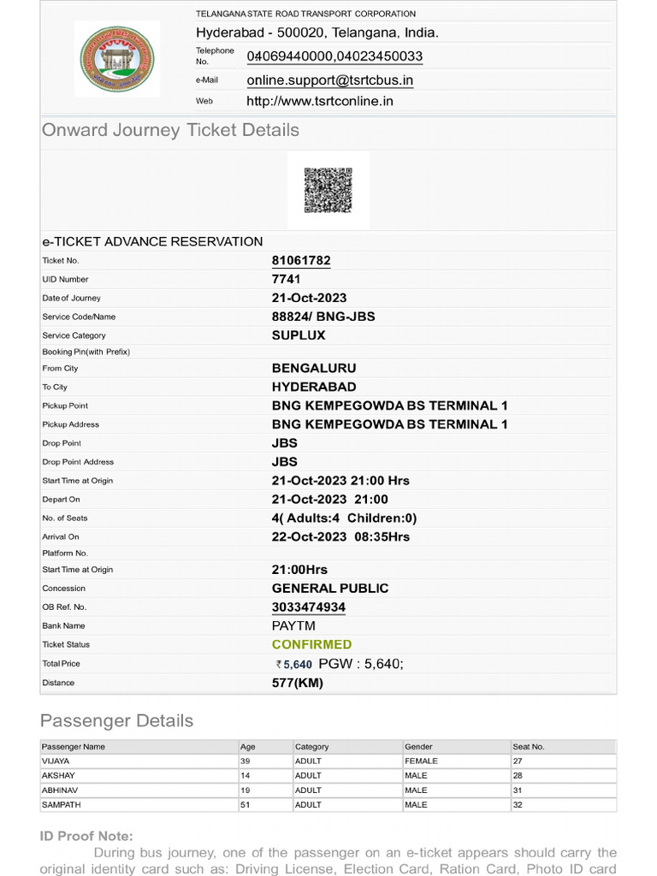Click the service code 88824/ BNG-JBS
The width and height of the screenshot is (657, 876).
click(323, 317)
